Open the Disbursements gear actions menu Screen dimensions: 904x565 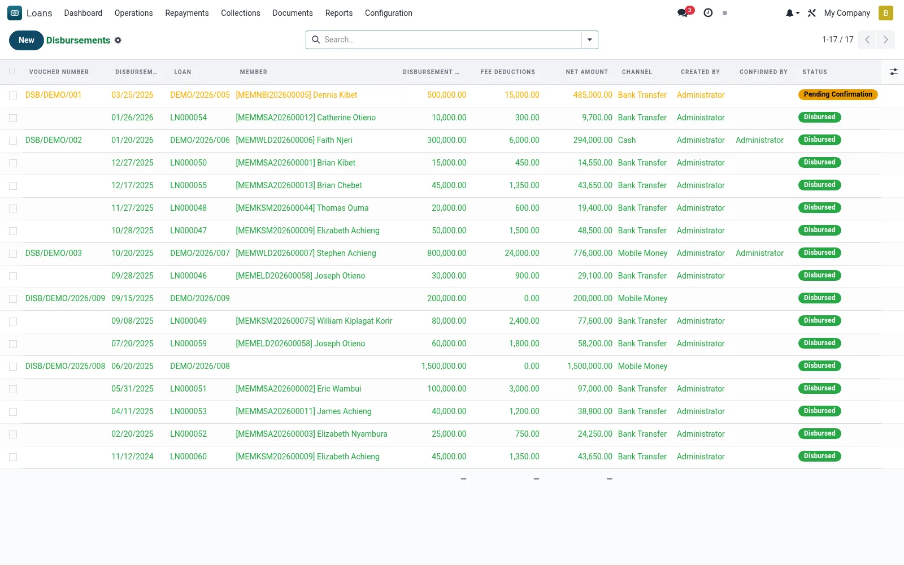pyautogui.click(x=118, y=40)
